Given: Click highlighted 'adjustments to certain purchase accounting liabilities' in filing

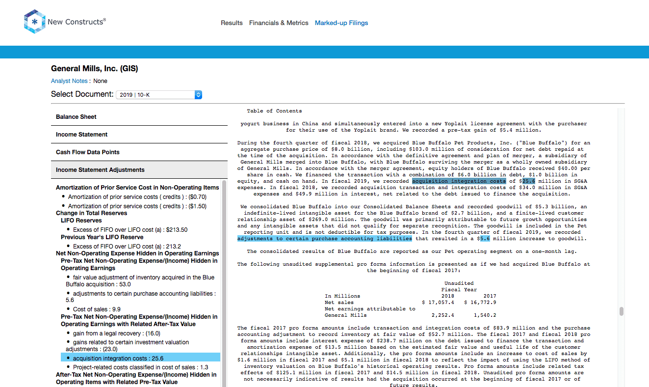Looking at the screenshot, I should [x=324, y=238].
